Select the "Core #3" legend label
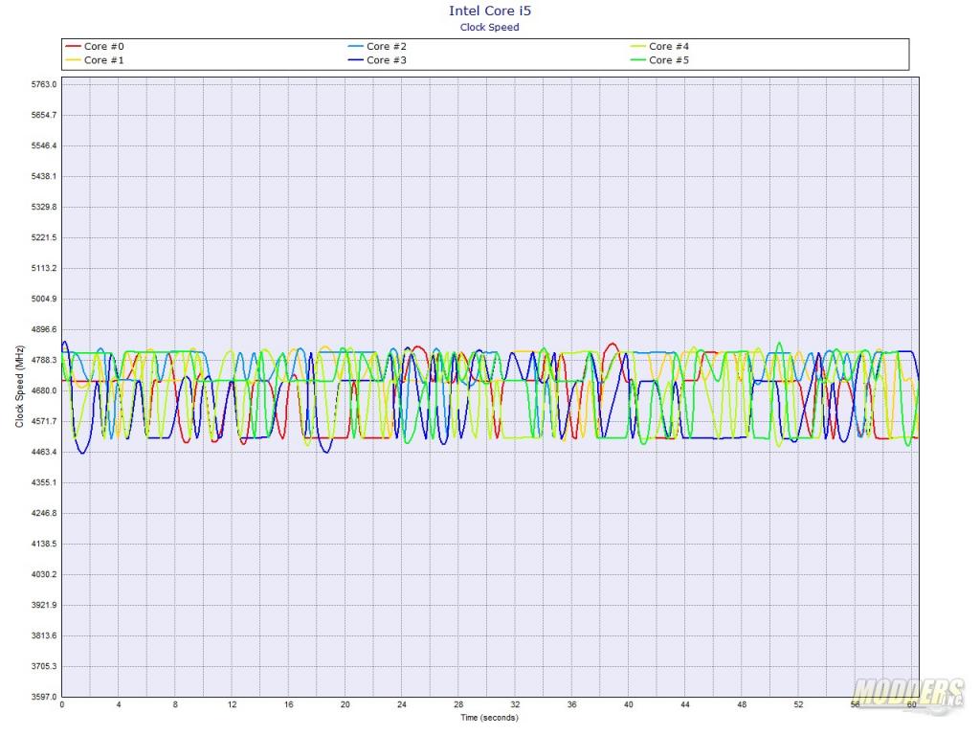Image resolution: width=980 pixels, height=735 pixels. (x=387, y=60)
